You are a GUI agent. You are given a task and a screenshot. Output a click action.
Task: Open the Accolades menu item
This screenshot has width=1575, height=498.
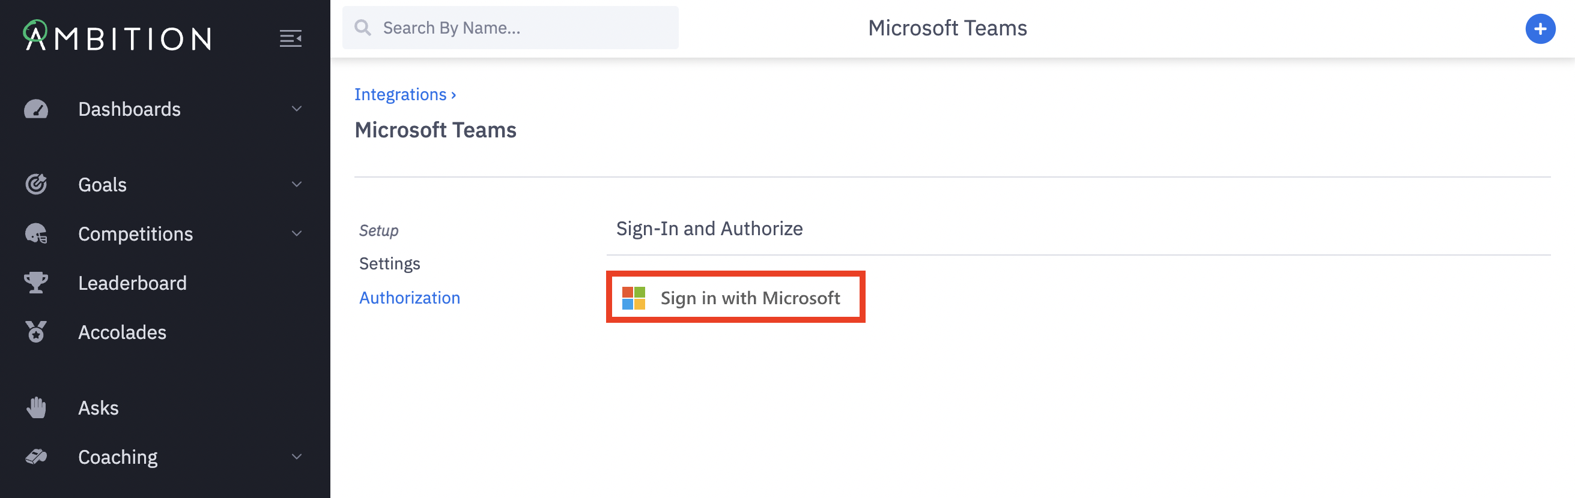pyautogui.click(x=123, y=332)
